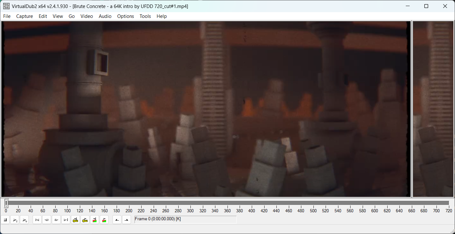Play the input video preview
Screen dimensions: 455x234
pyautogui.click(x=15, y=220)
